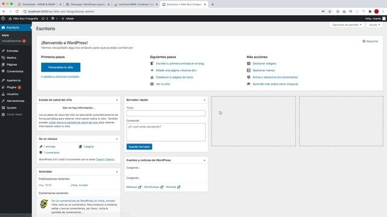Image resolution: width=387 pixels, height=217 pixels.
Task: Open comments bubble in admin bar
Action: [x=54, y=19]
